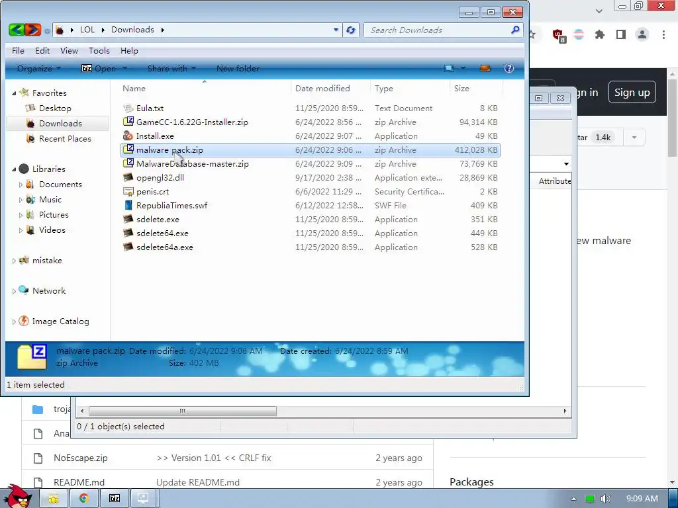The width and height of the screenshot is (678, 508).
Task: Click the Chrome extensions puzzle icon
Action: pyautogui.click(x=599, y=34)
